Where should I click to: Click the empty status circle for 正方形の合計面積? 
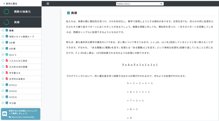click(3, 67)
